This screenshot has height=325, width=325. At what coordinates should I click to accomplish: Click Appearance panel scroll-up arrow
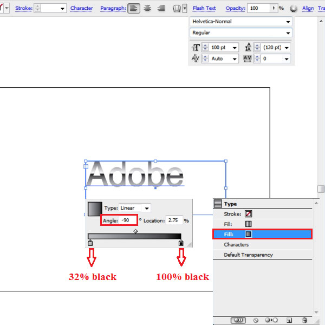[x=316, y=203]
